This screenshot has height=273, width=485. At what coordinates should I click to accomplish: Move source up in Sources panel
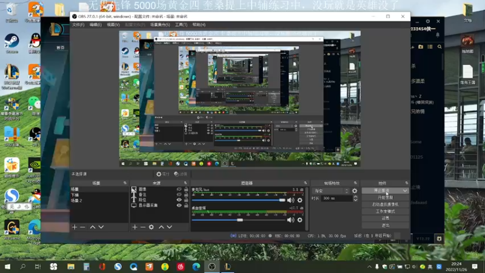point(161,227)
